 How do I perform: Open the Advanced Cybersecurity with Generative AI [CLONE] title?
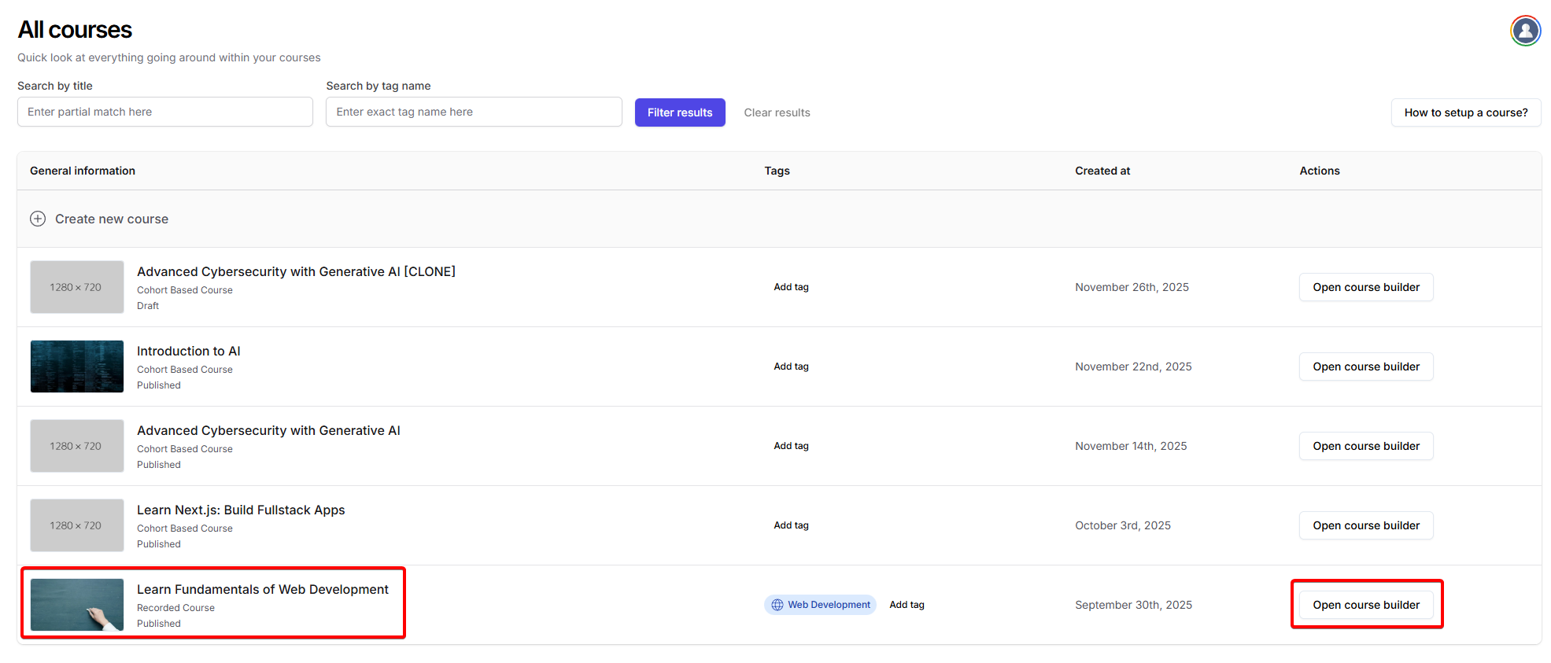coord(296,271)
